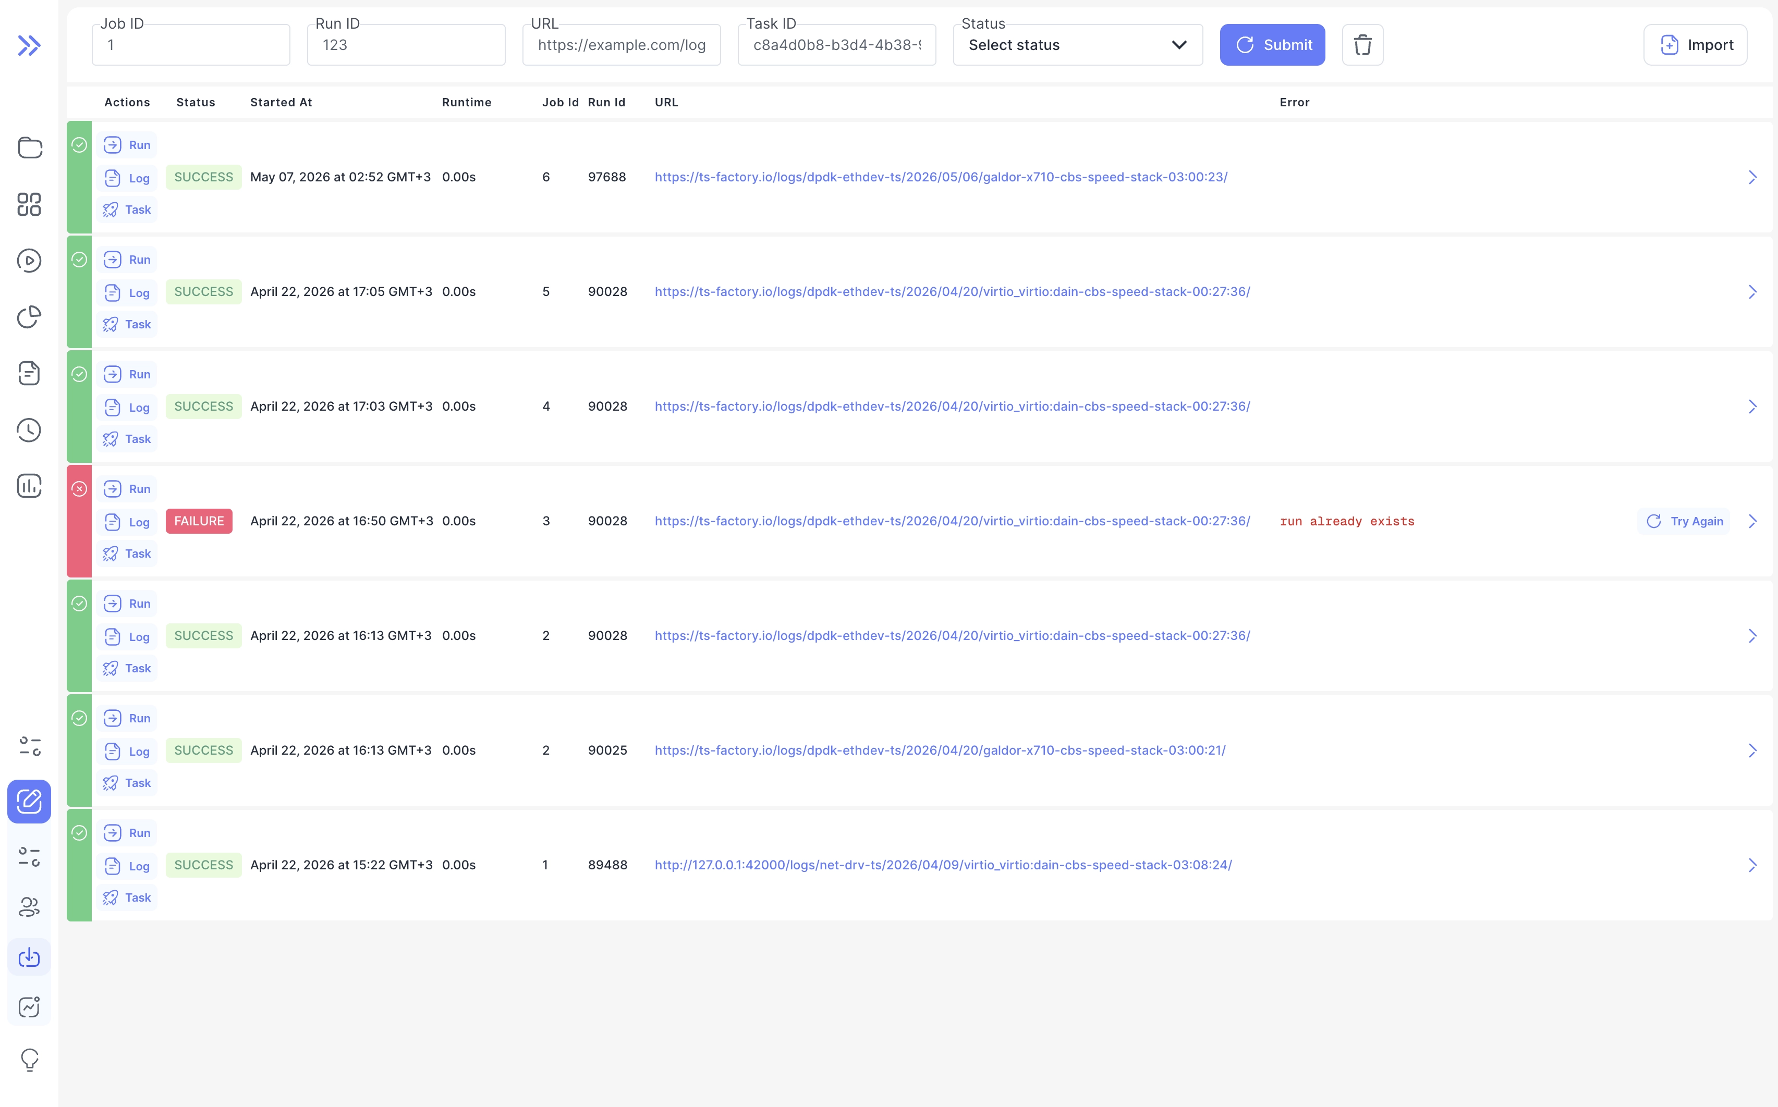1778x1107 pixels.
Task: Click 'April 22, 2026 at 15:22 GMT+3'
Action: tap(341, 865)
